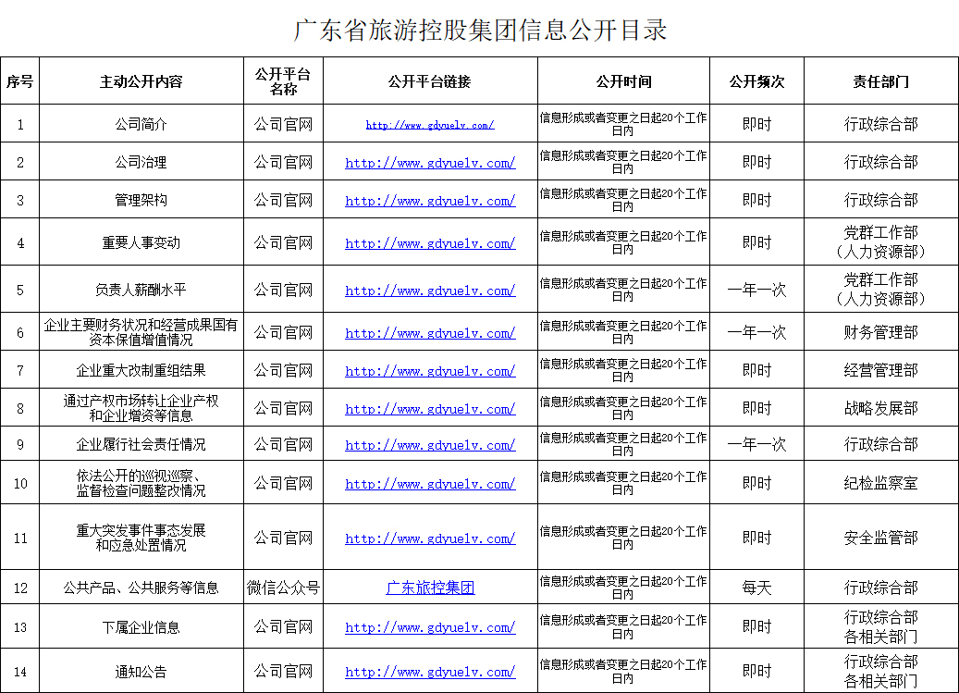Click the 微信公众号 platform cell
Screen dimensions: 959x693
(x=283, y=588)
